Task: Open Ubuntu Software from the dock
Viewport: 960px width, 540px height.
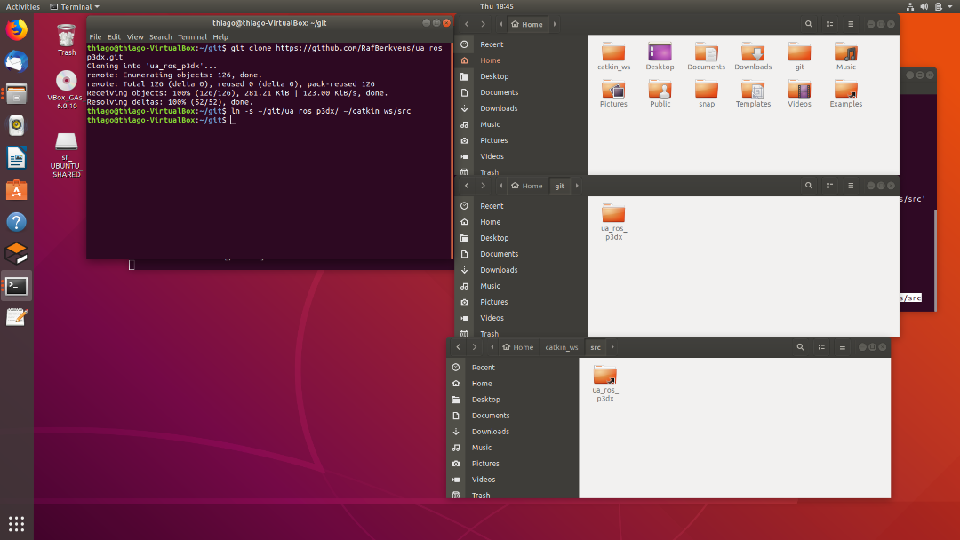Action: click(x=16, y=190)
